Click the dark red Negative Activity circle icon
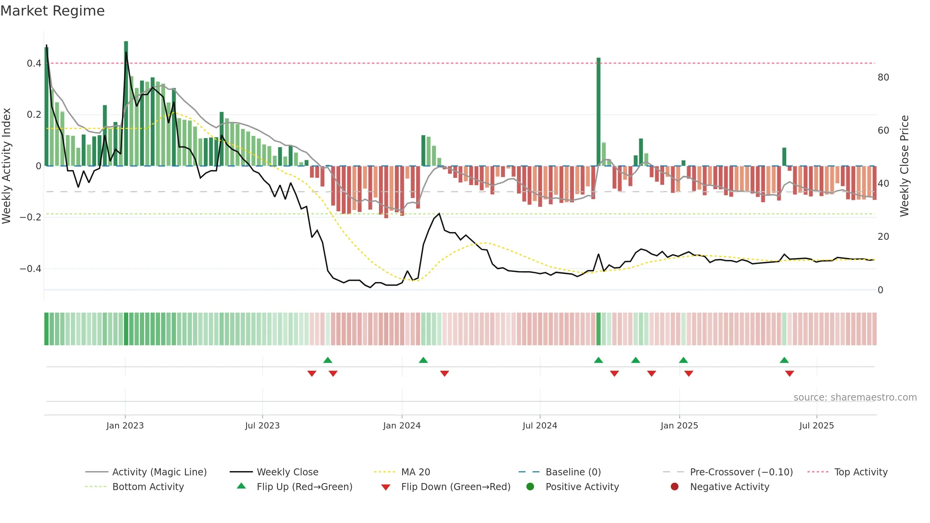930x523 pixels. click(x=675, y=487)
